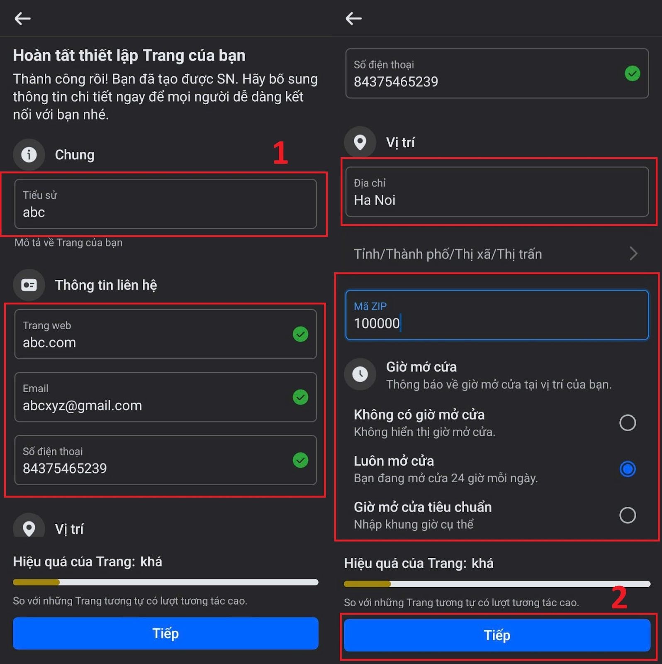Focus the Tiểu sử text field
This screenshot has height=664, width=662.
point(165,204)
